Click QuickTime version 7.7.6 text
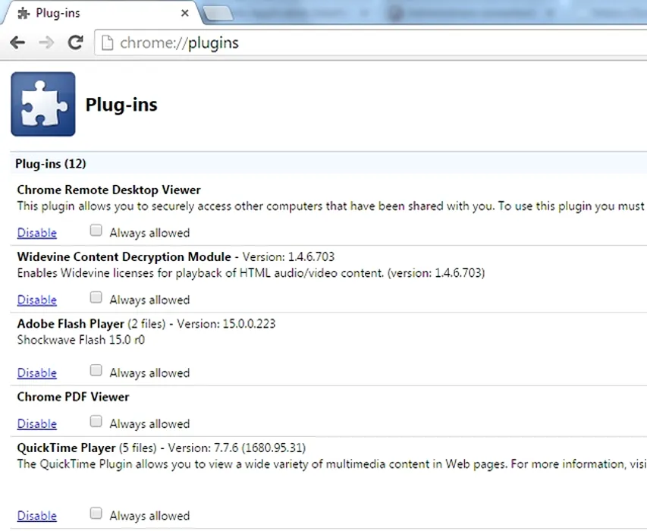 pyautogui.click(x=237, y=448)
